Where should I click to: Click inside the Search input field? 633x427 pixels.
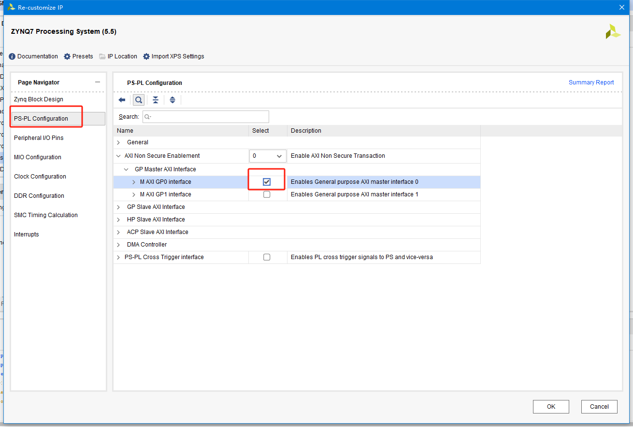[206, 117]
